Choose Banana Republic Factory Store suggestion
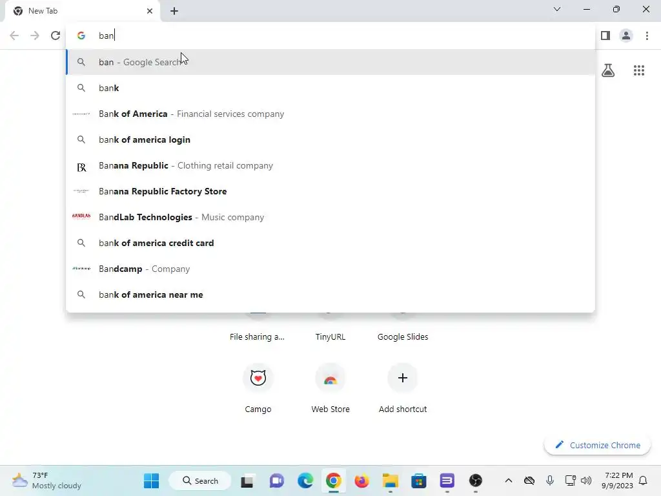Viewport: 661px width, 496px height. coord(330,191)
